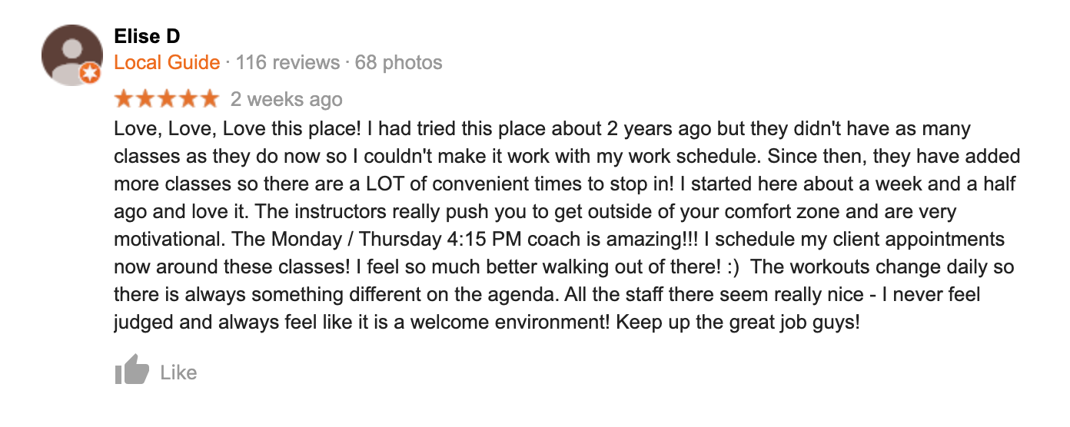Open the 116 reviews link
The width and height of the screenshot is (1070, 427).
(x=287, y=62)
